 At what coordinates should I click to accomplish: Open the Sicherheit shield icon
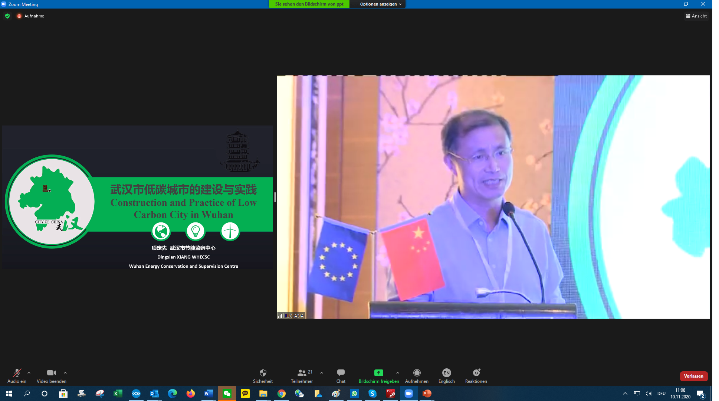(263, 373)
